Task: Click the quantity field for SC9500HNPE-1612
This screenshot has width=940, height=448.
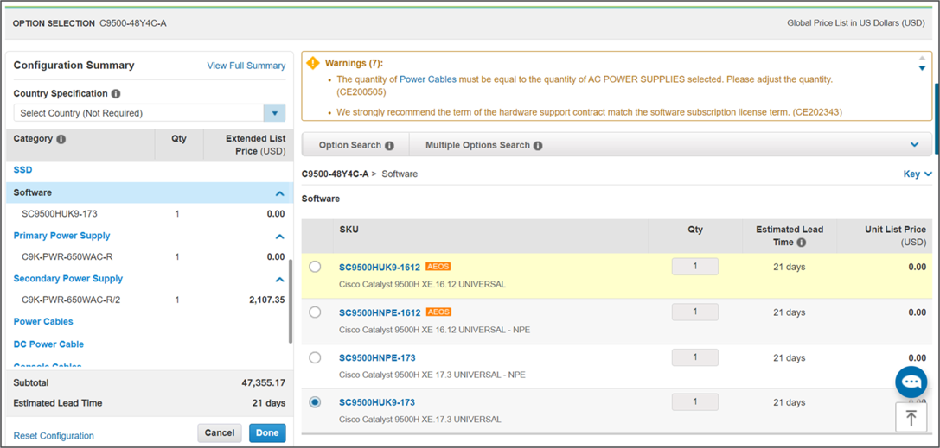Action: (694, 312)
